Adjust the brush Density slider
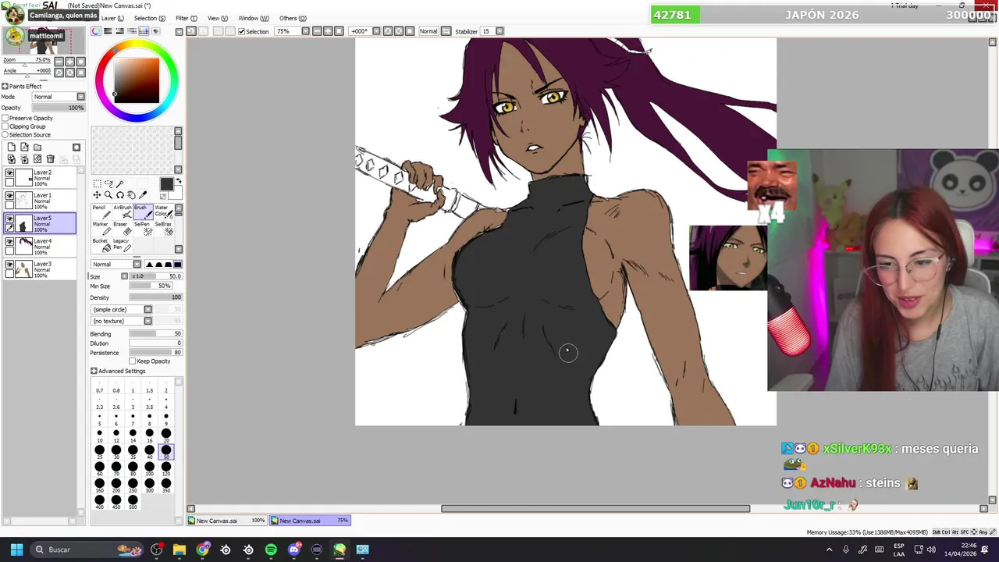The width and height of the screenshot is (999, 562). click(x=155, y=297)
